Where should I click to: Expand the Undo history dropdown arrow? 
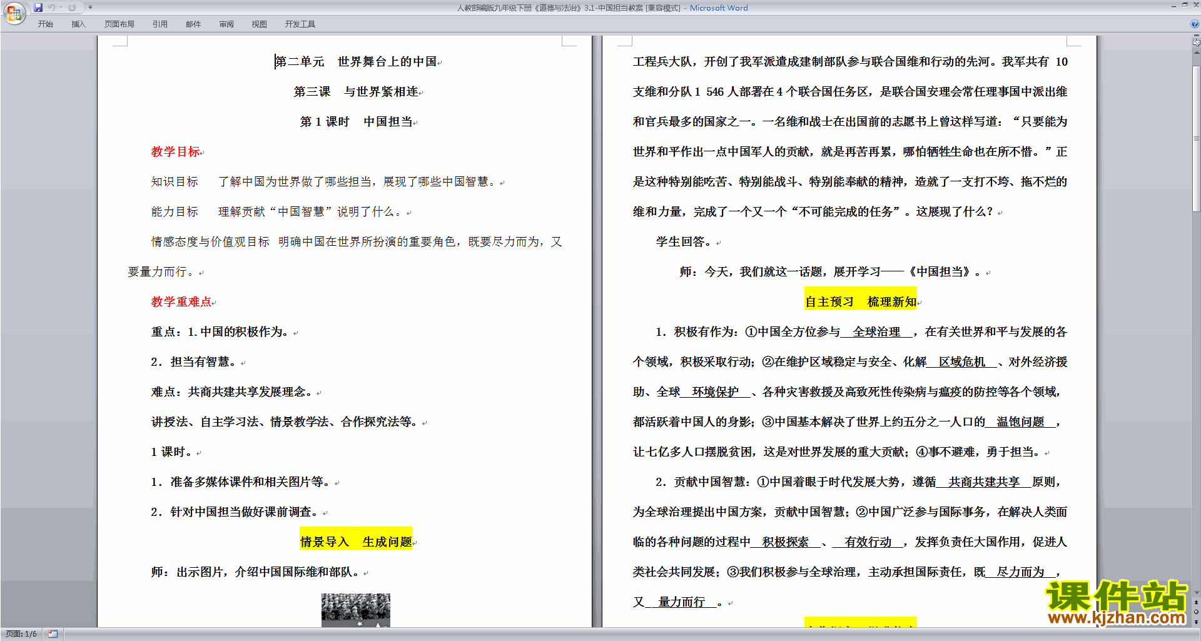click(x=61, y=8)
